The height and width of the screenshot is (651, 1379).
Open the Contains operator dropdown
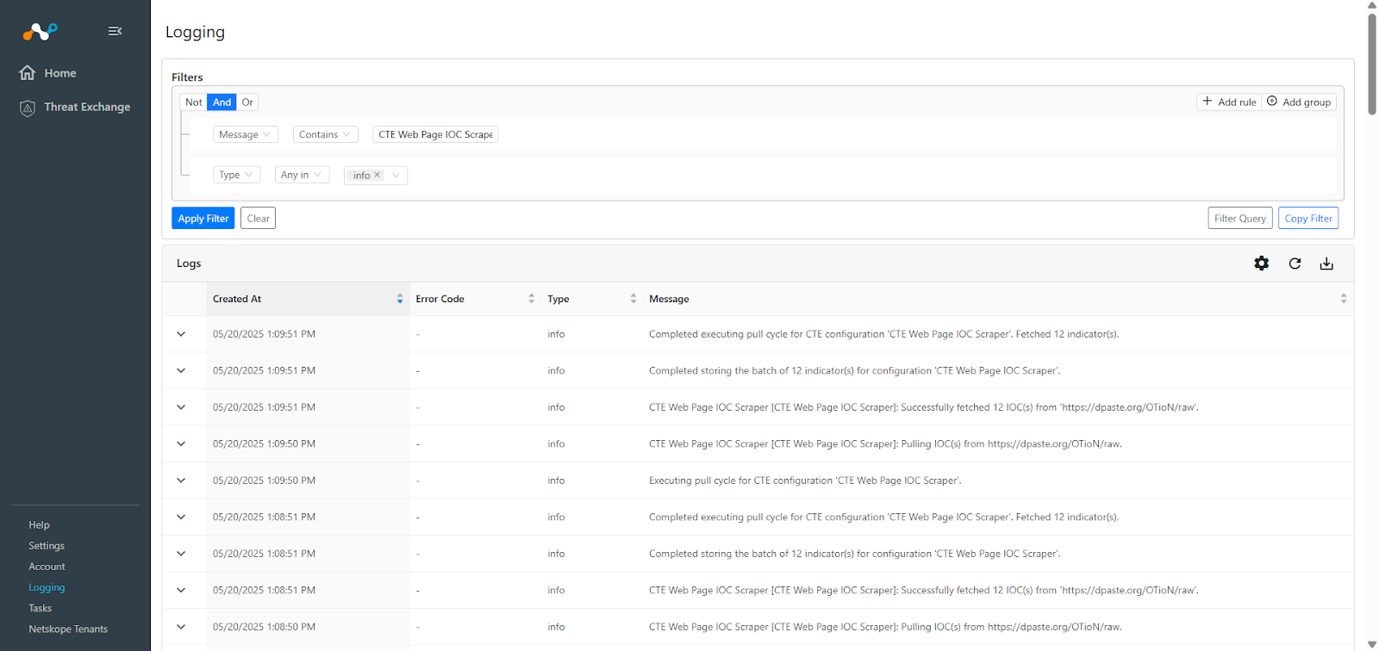click(x=325, y=134)
